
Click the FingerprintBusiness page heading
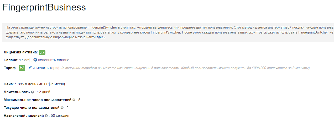[x=44, y=7]
